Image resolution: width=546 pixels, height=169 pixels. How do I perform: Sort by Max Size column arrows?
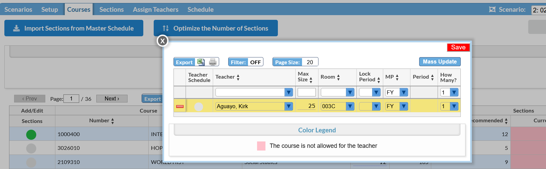[x=311, y=80]
